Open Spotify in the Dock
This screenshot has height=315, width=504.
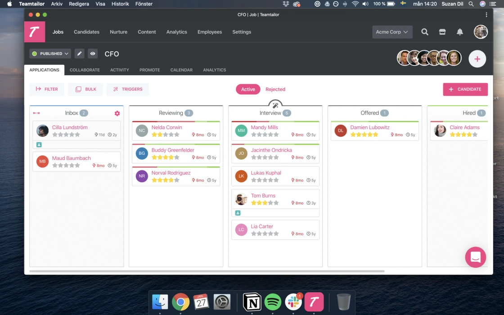pos(273,302)
